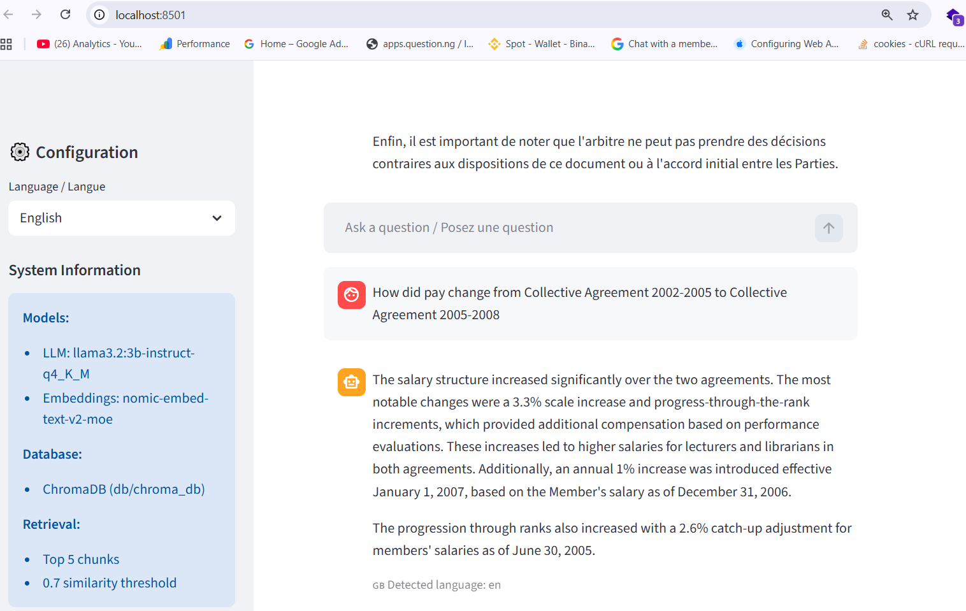This screenshot has height=611, width=966.
Task: Click the paragraph about 2.6% catch-up adjustment
Action: 612,539
